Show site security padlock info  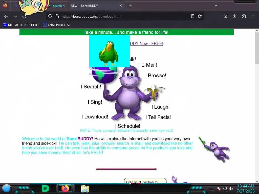pos(57,16)
